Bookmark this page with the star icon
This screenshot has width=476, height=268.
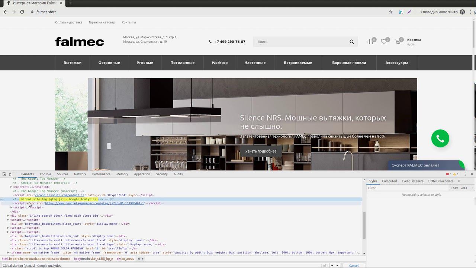click(x=391, y=12)
